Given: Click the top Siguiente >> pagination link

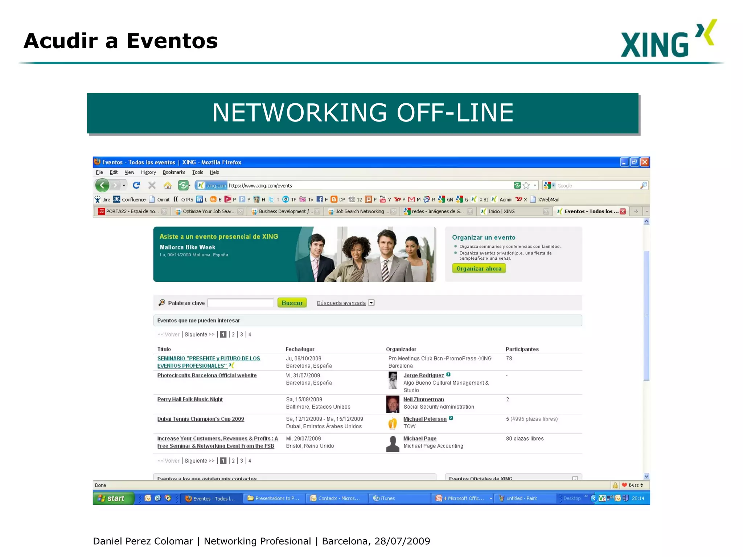Looking at the screenshot, I should tap(200, 334).
